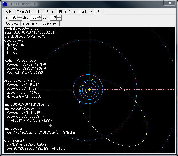The height and width of the screenshot is (156, 178).
Task: Go to the Plane Adjust tab
Action: pyautogui.click(x=68, y=12)
